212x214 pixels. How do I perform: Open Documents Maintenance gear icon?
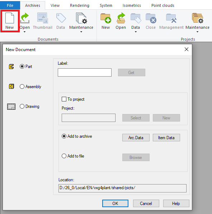click(81, 18)
